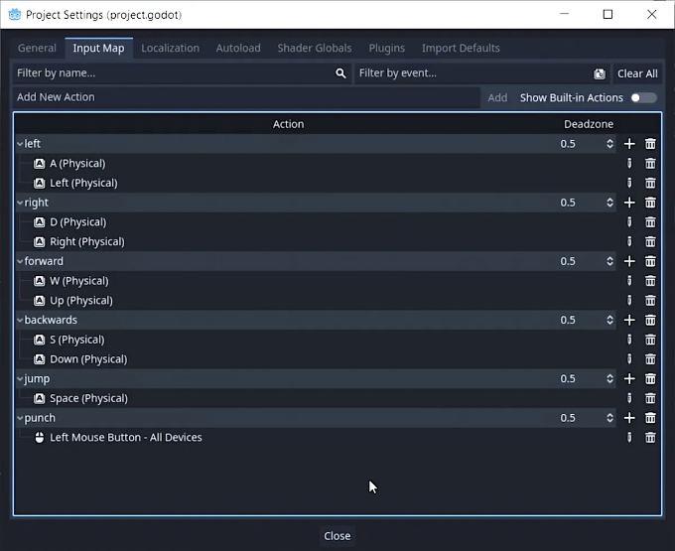Open the Import Defaults tab

(x=461, y=48)
